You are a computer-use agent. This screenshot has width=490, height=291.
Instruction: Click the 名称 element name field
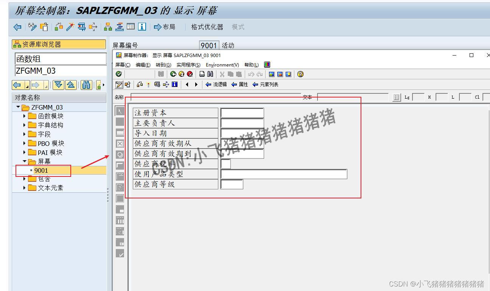[x=216, y=97]
